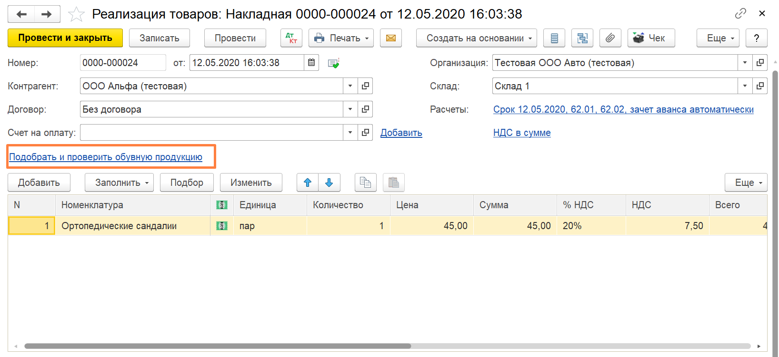
Task: Print receipt with Чек button
Action: 651,38
